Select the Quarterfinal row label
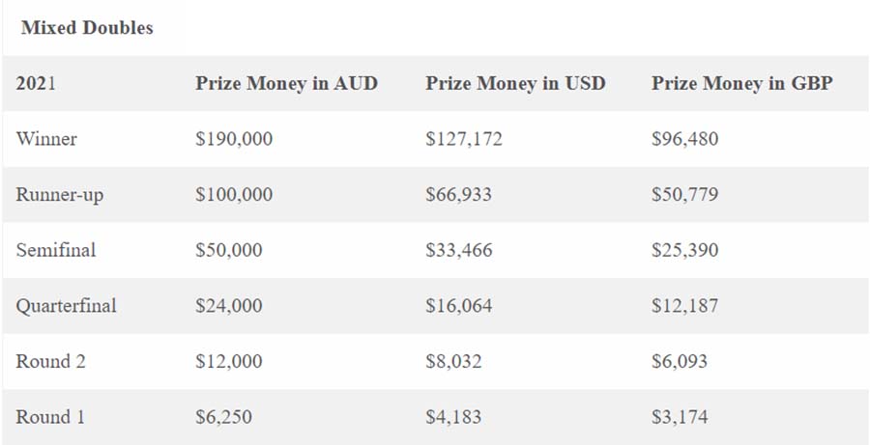Image resolution: width=870 pixels, height=445 pixels. [x=66, y=306]
